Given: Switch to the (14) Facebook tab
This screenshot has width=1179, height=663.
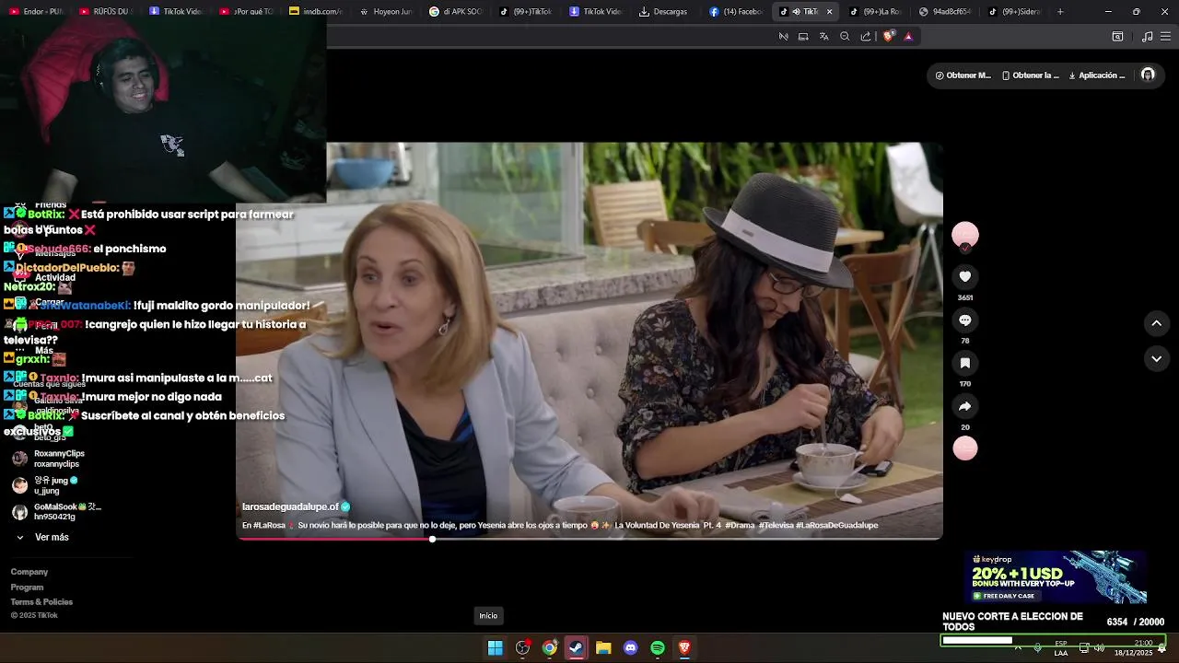Looking at the screenshot, I should tap(736, 12).
